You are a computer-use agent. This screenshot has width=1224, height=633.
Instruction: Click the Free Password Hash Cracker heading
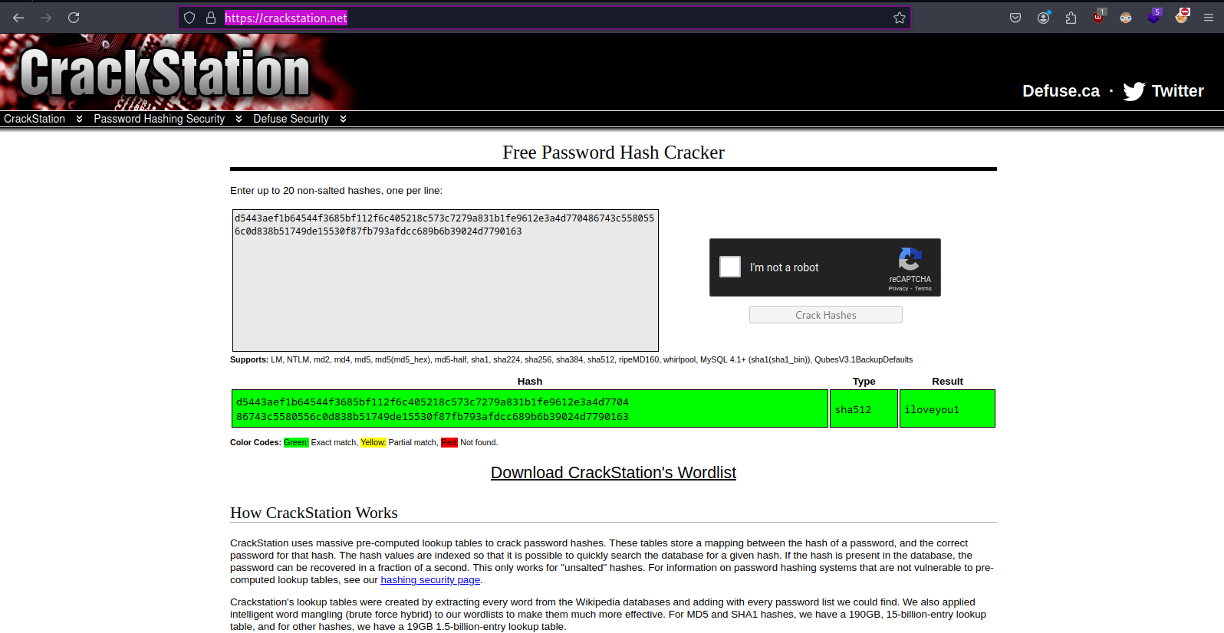point(614,153)
